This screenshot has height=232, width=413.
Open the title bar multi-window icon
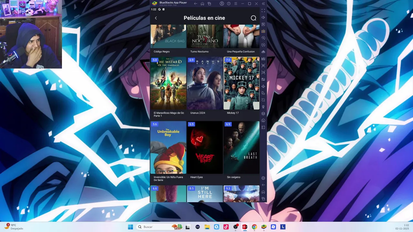pos(209,4)
